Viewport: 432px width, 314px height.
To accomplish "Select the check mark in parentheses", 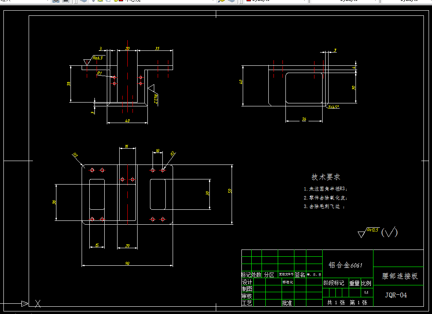I will [x=390, y=232].
